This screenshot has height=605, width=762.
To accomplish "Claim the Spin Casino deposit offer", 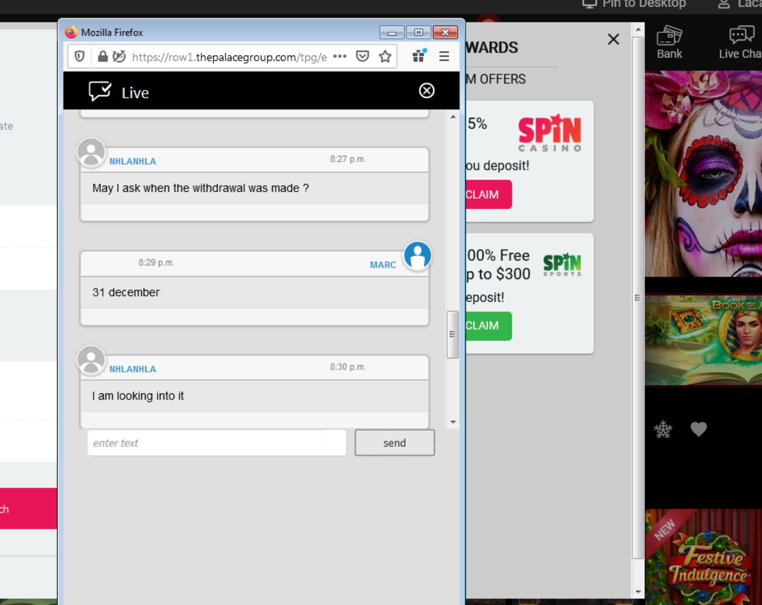I will [x=488, y=194].
